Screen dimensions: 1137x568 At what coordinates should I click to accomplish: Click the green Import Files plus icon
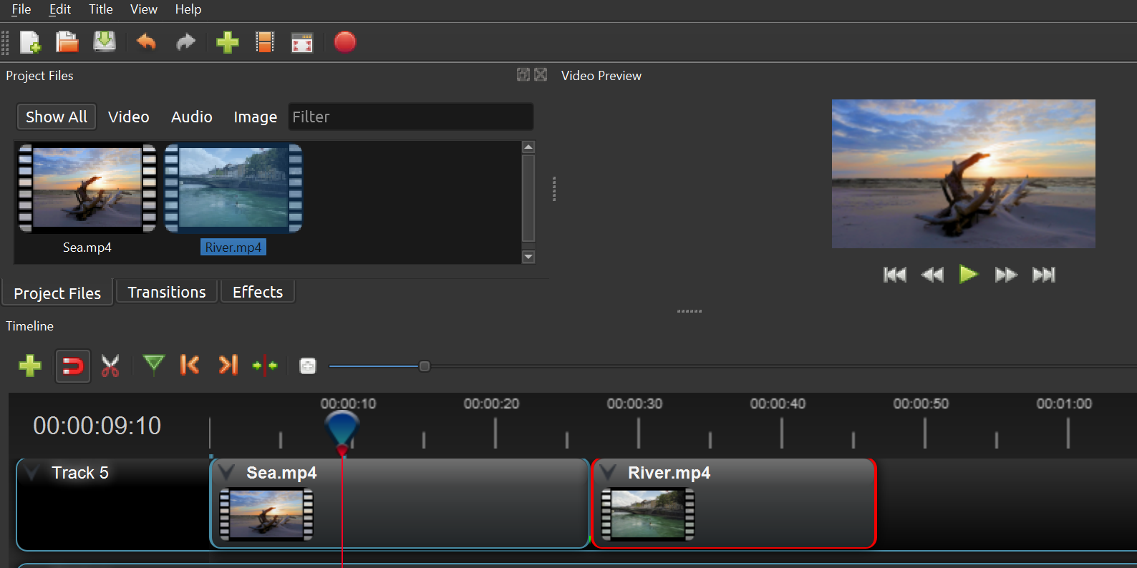[x=227, y=43]
